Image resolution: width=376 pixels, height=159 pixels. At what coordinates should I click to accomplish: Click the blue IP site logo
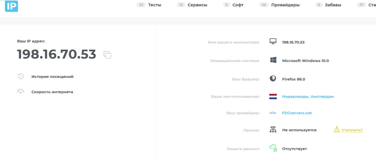11,6
